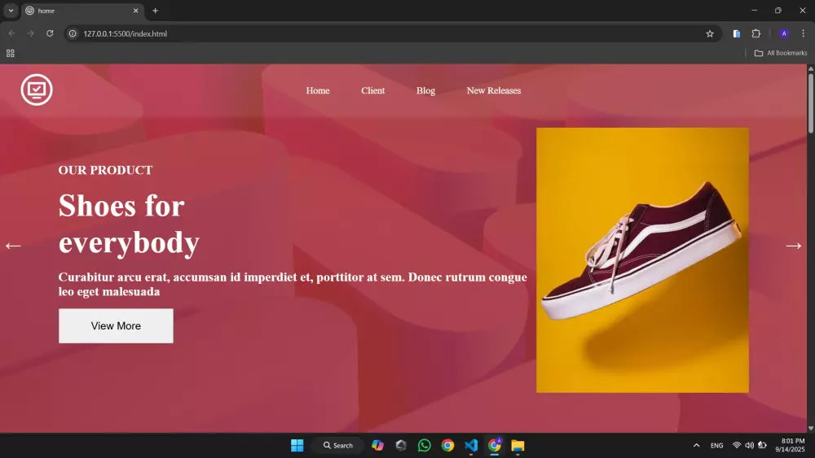Screen dimensions: 815x458
Task: Switch to the active Chrome profile window in the taskbar
Action: click(495, 446)
